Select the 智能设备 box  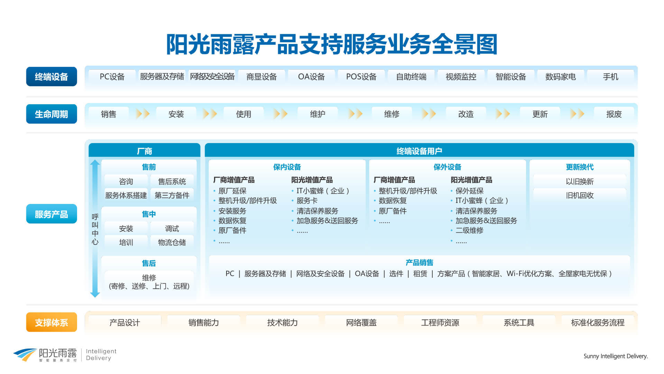coord(510,77)
